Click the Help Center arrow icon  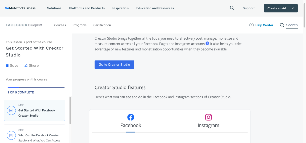(251, 25)
